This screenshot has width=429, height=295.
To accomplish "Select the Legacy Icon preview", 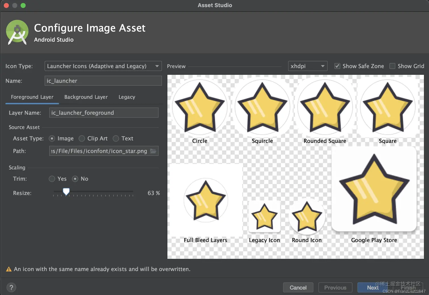I will [264, 217].
